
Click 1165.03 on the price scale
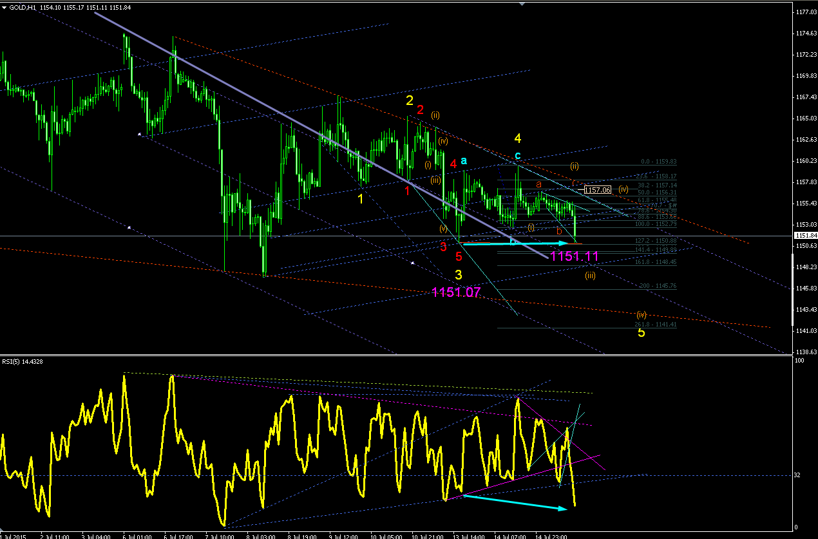point(805,118)
